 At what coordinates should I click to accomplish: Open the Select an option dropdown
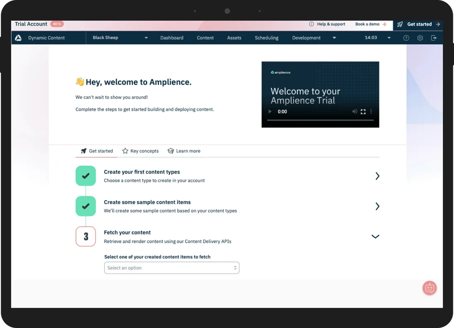[x=171, y=268]
